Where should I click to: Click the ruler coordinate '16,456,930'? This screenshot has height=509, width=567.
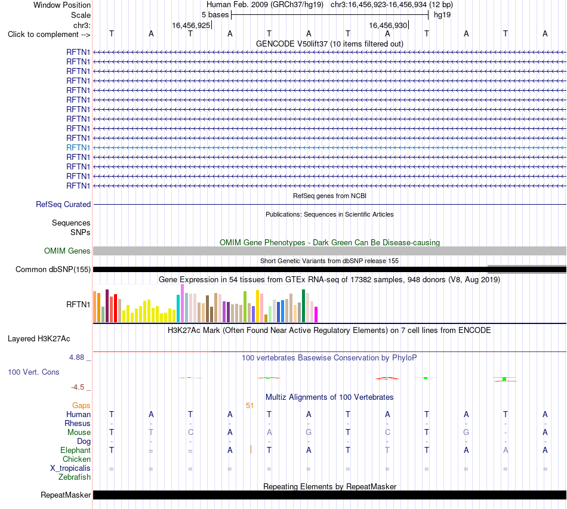click(x=388, y=25)
